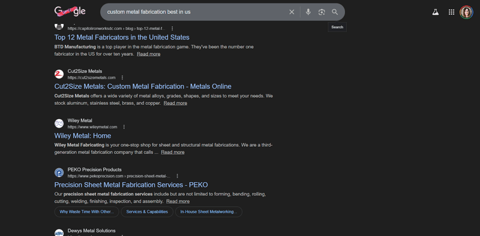Viewport: 480px width, 236px height.
Task: Start voice search with microphone icon
Action: tap(308, 12)
